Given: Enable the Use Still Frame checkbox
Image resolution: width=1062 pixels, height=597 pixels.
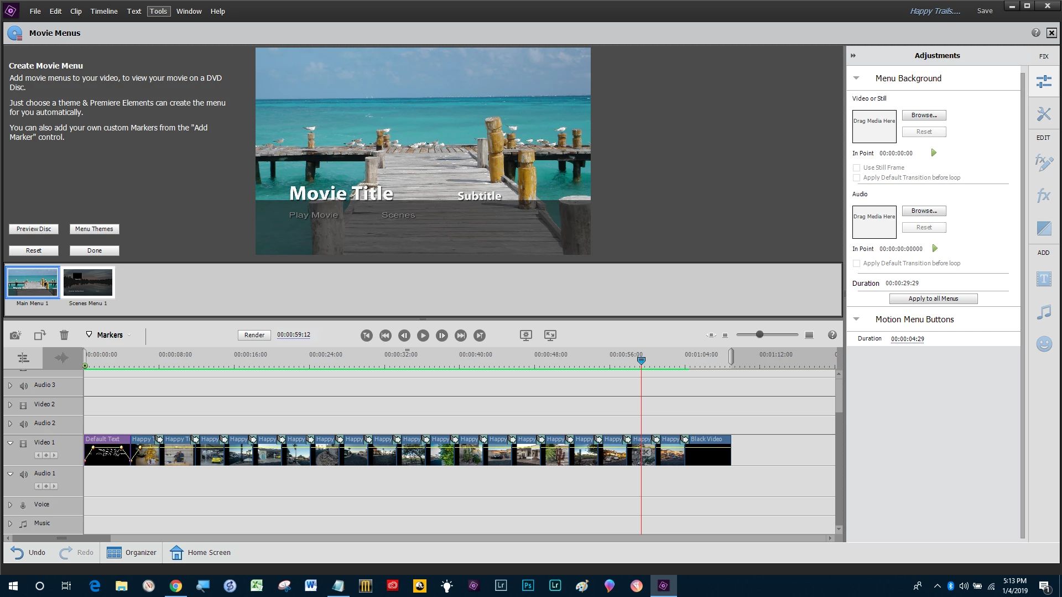Looking at the screenshot, I should pyautogui.click(x=857, y=167).
